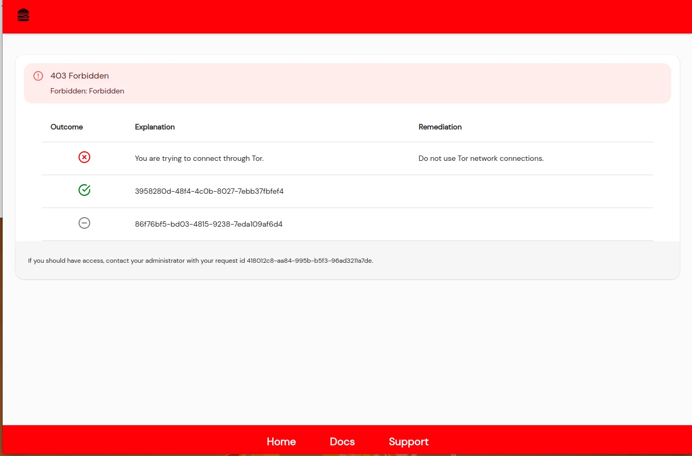Select the rule ID starting with 86f76bf5
The image size is (692, 456).
(209, 224)
